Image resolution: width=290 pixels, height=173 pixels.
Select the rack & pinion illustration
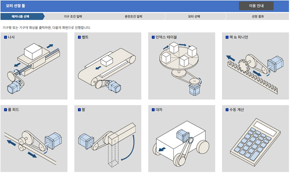(x=255, y=74)
